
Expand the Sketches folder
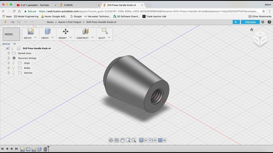tap(9, 73)
